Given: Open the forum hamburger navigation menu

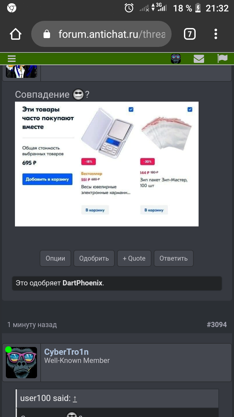Looking at the screenshot, I should 12,59.
